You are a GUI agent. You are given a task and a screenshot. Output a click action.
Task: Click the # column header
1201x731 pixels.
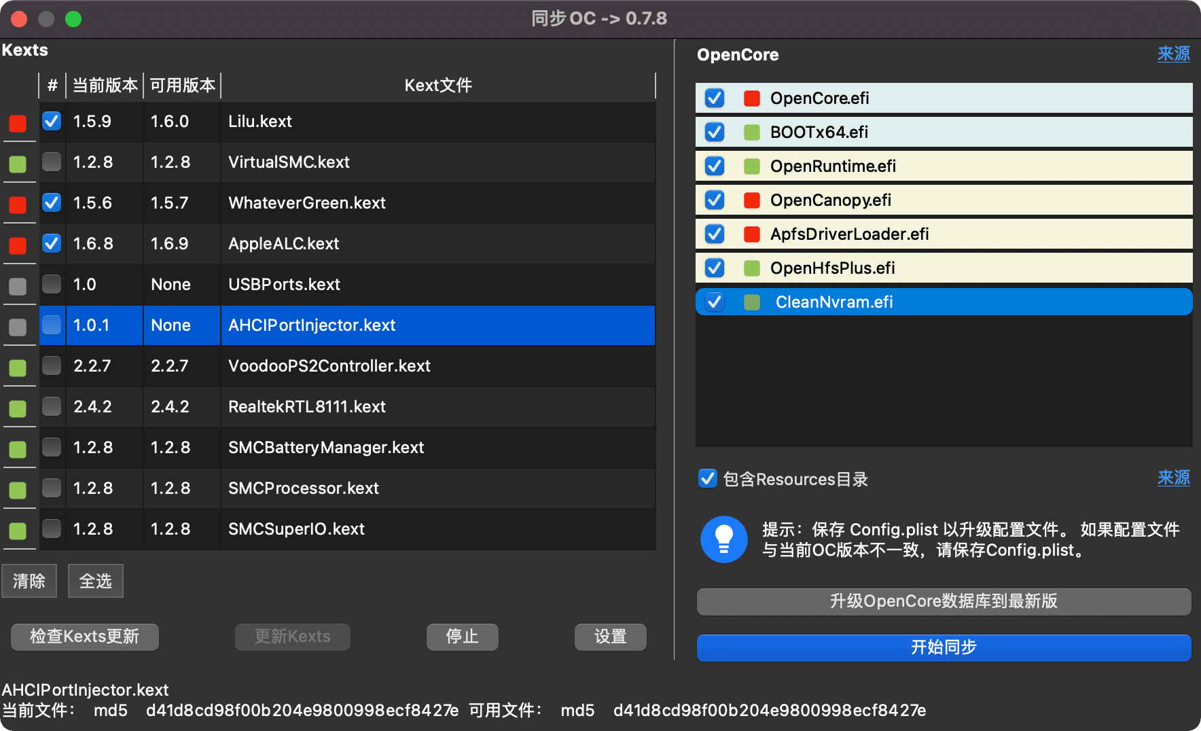(x=52, y=86)
